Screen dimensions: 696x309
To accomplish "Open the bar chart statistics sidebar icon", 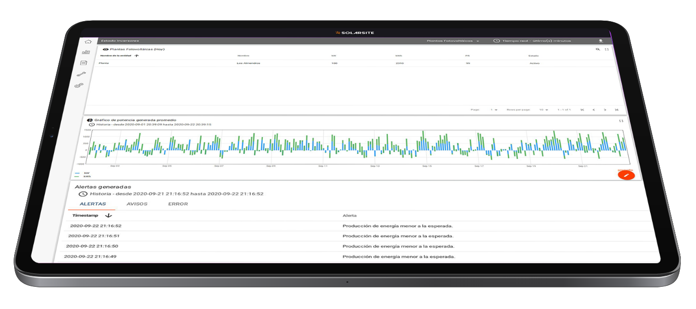I will [x=86, y=52].
